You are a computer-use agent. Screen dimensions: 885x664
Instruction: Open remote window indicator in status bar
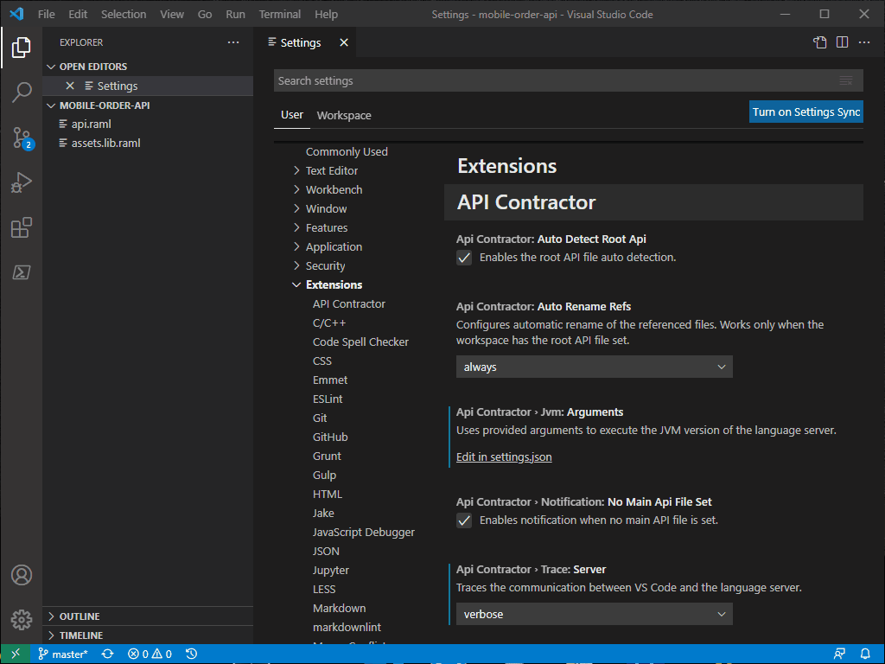(x=16, y=654)
